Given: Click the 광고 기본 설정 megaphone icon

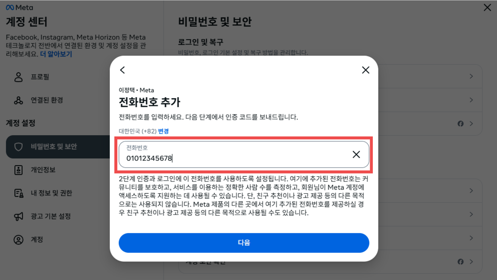Looking at the screenshot, I should 18,216.
